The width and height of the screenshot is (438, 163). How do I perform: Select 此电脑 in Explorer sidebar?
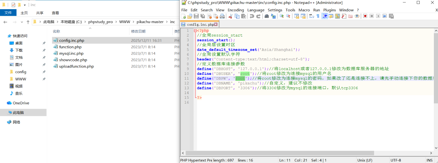pyautogui.click(x=18, y=113)
